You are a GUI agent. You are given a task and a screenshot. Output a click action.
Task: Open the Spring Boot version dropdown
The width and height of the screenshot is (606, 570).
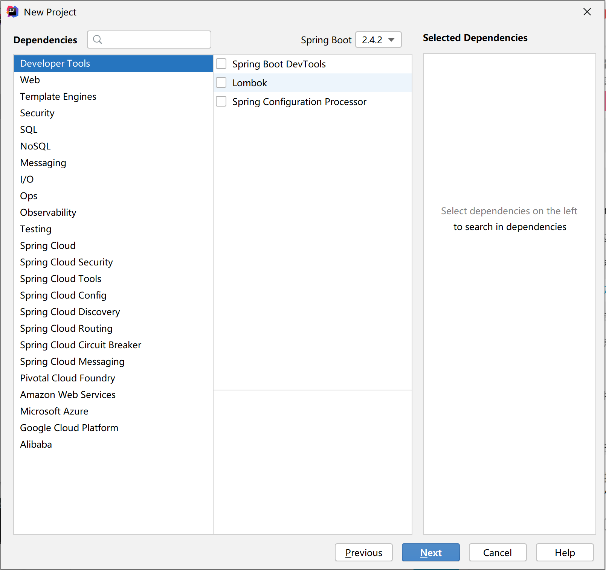tap(378, 40)
